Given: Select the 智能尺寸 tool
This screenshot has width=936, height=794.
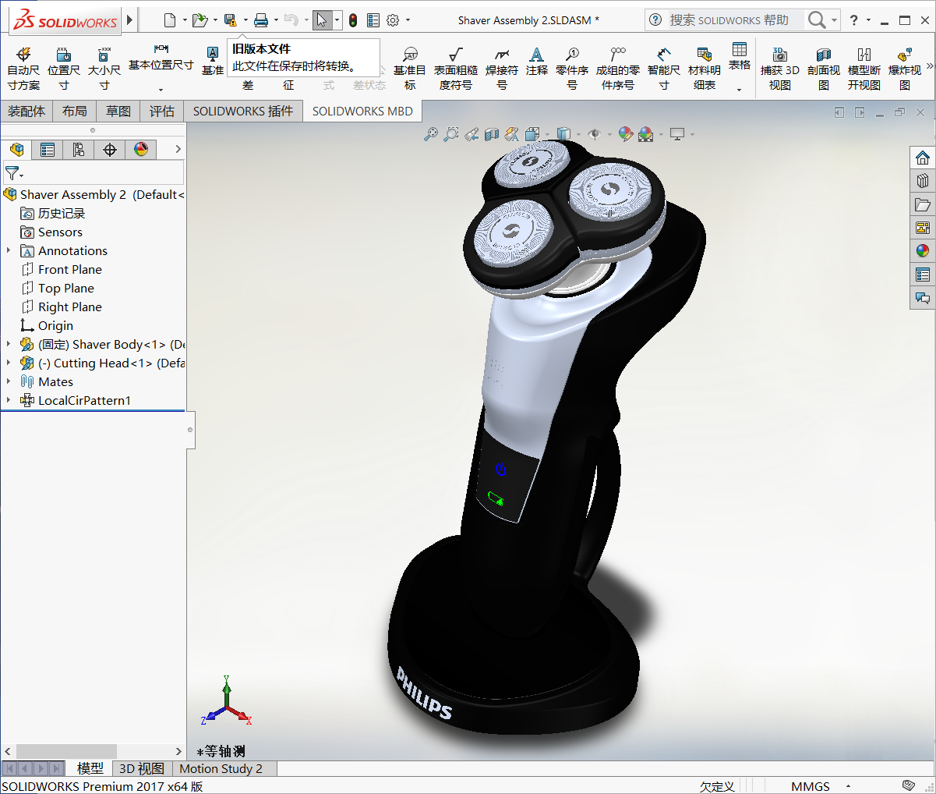Looking at the screenshot, I should click(664, 69).
